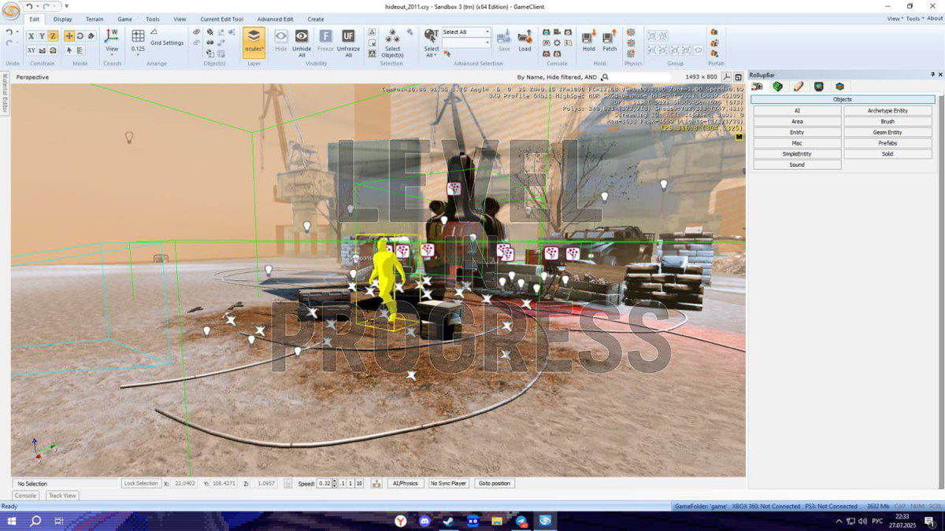
Task: Click Fetch in the ribbon
Action: [610, 38]
